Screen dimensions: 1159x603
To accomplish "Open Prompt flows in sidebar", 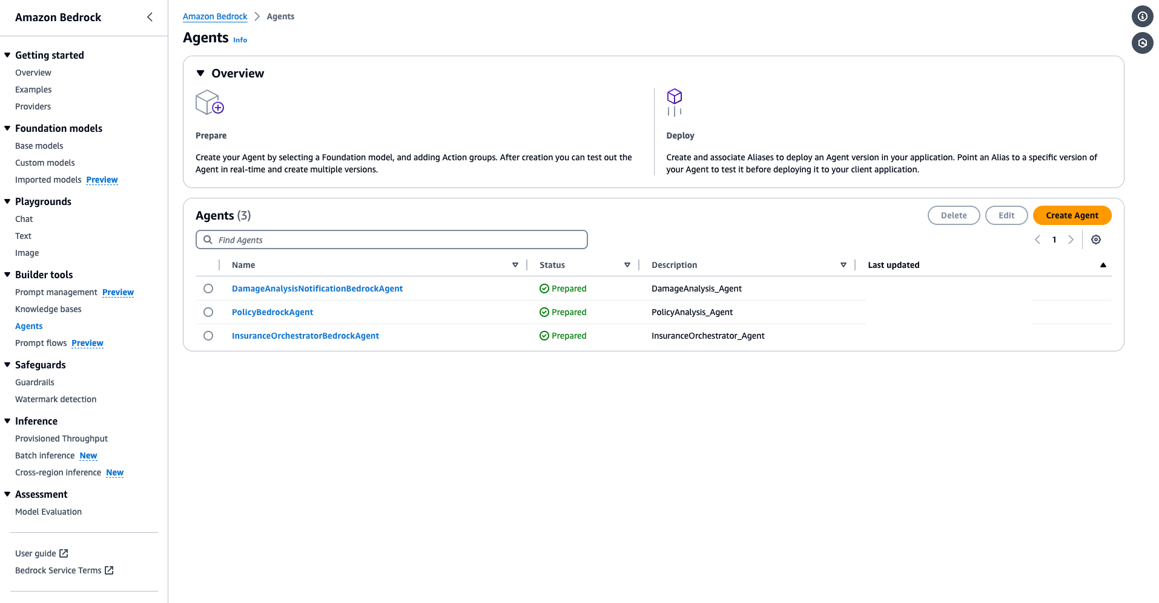I will [41, 343].
